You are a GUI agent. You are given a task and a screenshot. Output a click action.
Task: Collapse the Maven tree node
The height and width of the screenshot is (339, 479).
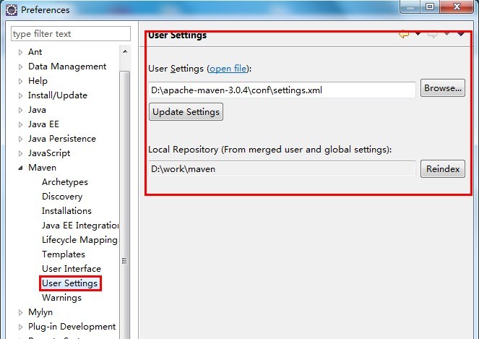(20, 168)
